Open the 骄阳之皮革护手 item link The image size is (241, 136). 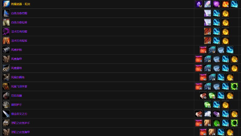pos(21,123)
